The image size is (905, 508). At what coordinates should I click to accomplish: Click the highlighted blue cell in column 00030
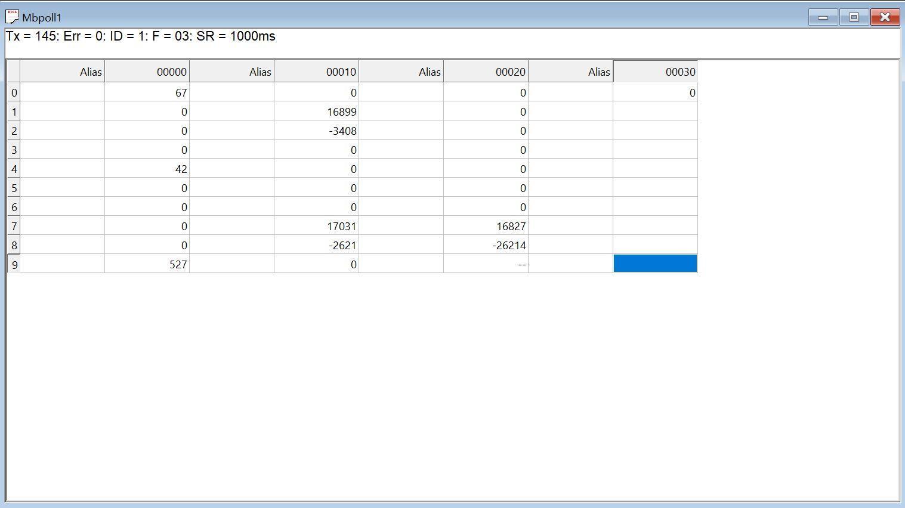click(x=655, y=264)
